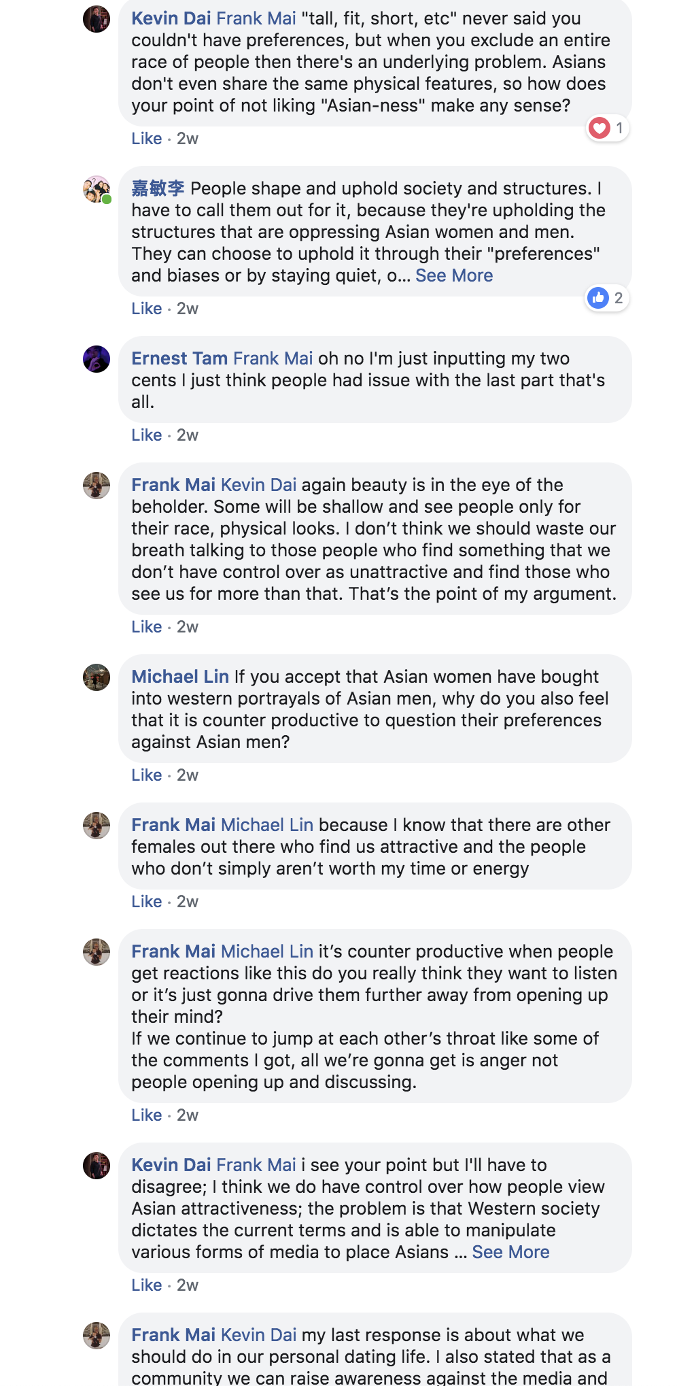The width and height of the screenshot is (677, 1386).
Task: Open 嘉敏李's profile avatar with online dot
Action: click(x=97, y=189)
